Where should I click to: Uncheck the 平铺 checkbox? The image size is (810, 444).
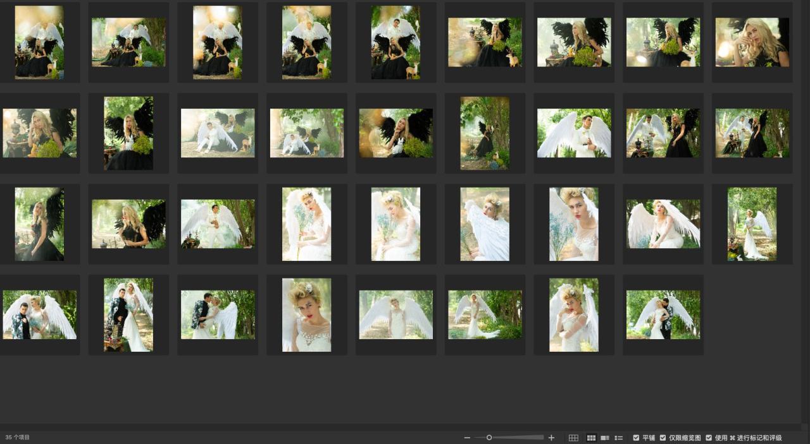coord(637,438)
